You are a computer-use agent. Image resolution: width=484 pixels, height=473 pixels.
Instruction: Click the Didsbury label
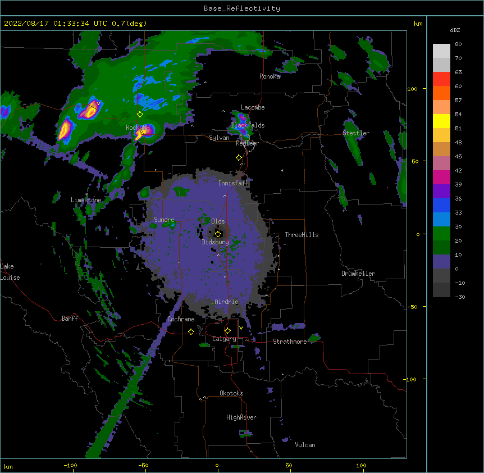[x=216, y=242]
